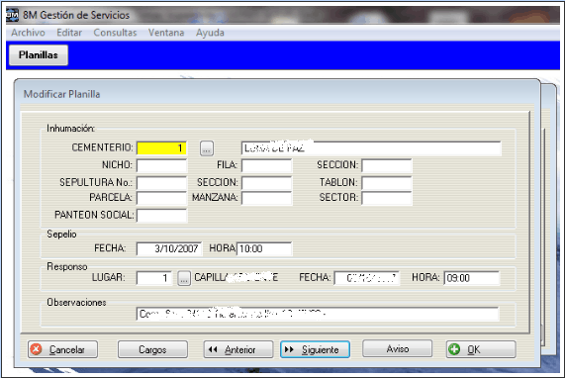The width and height of the screenshot is (565, 378).
Task: Click the PANTEON SOCIAL input field
Action: [161, 215]
